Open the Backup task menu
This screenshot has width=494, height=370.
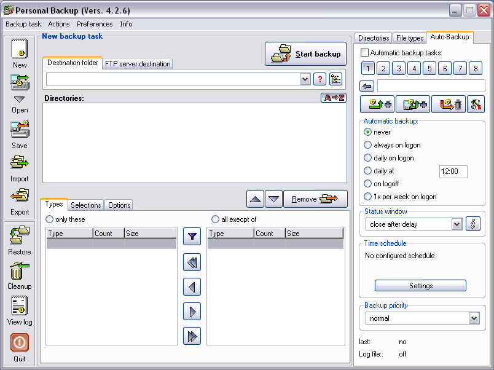tap(23, 24)
